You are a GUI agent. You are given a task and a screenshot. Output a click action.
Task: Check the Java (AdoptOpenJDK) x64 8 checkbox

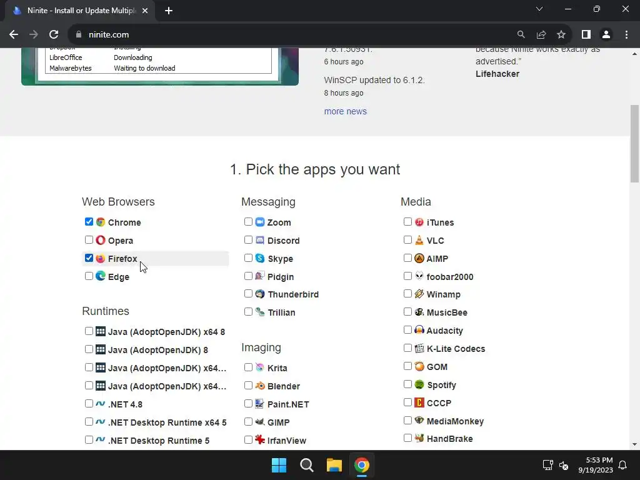coord(89,331)
